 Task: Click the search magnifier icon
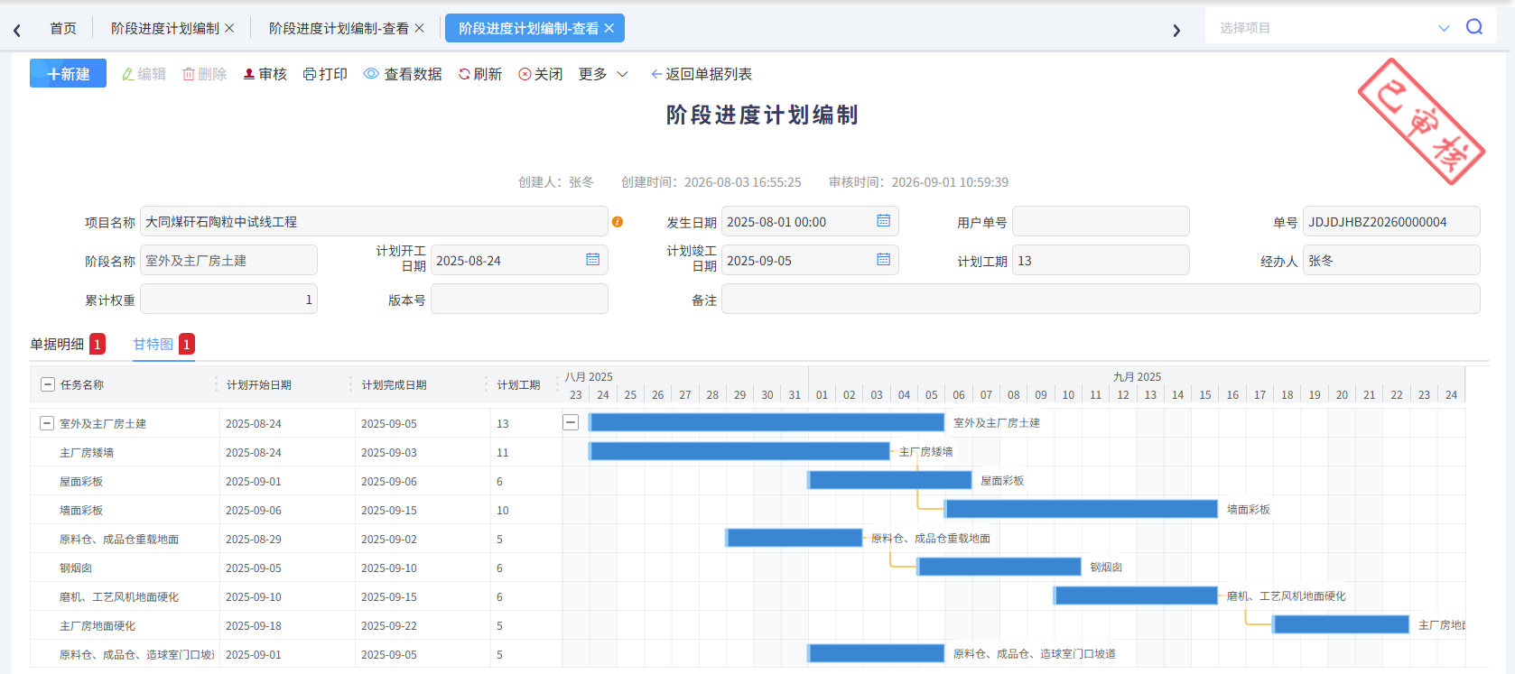click(x=1474, y=27)
